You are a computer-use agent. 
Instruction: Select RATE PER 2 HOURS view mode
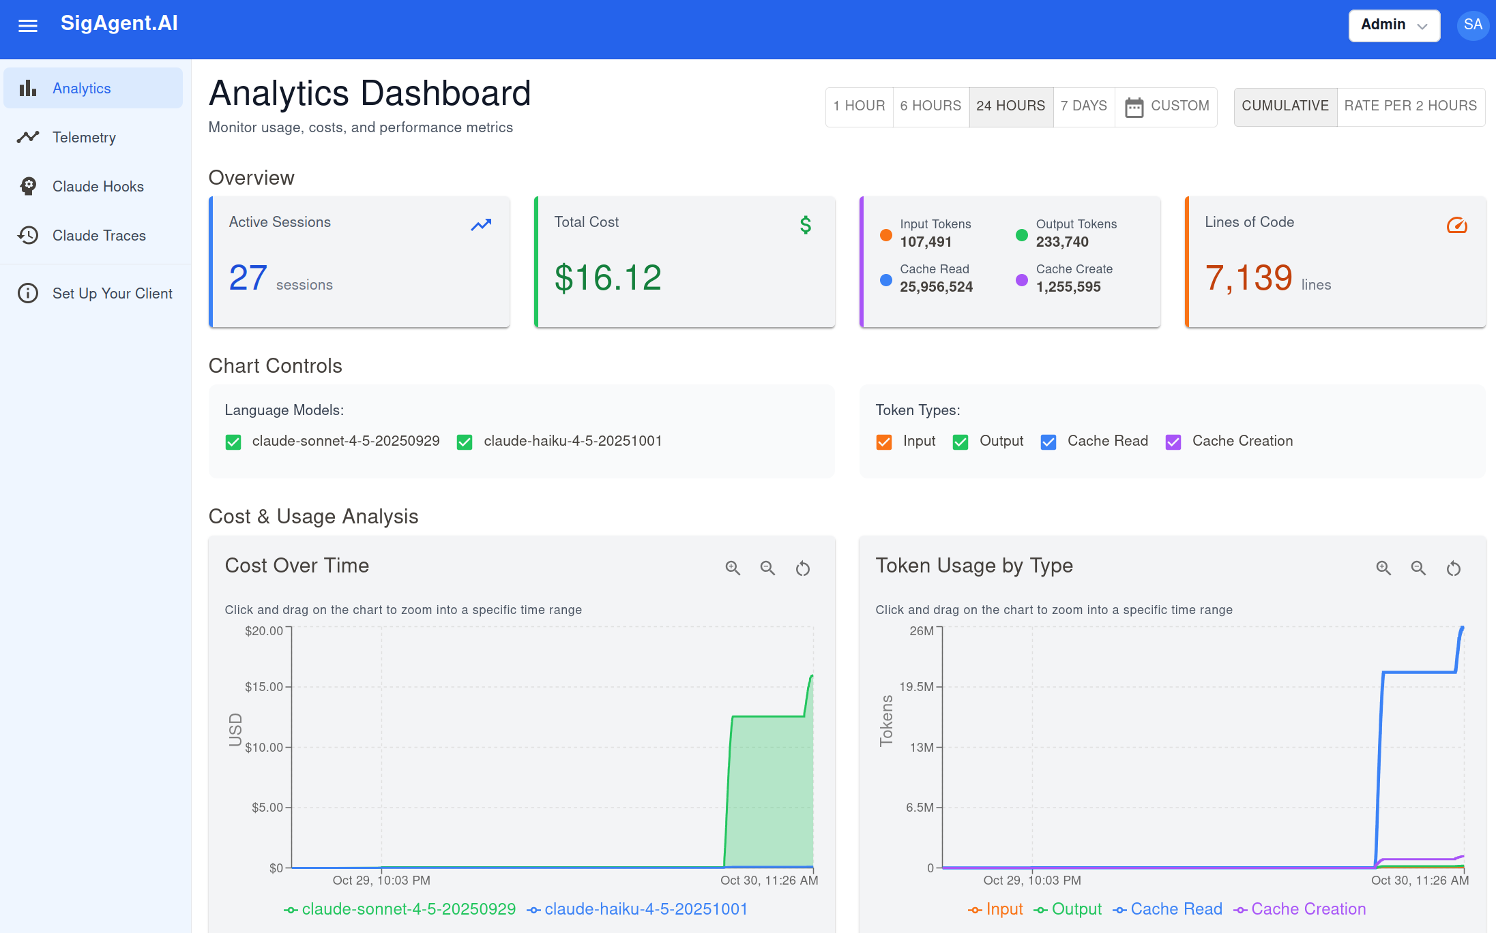coord(1410,106)
